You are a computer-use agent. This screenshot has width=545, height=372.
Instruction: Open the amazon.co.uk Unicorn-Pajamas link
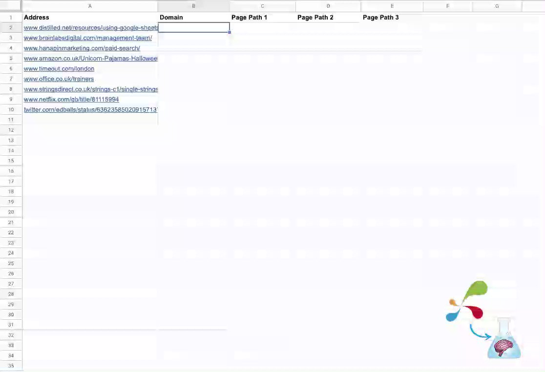coord(91,59)
